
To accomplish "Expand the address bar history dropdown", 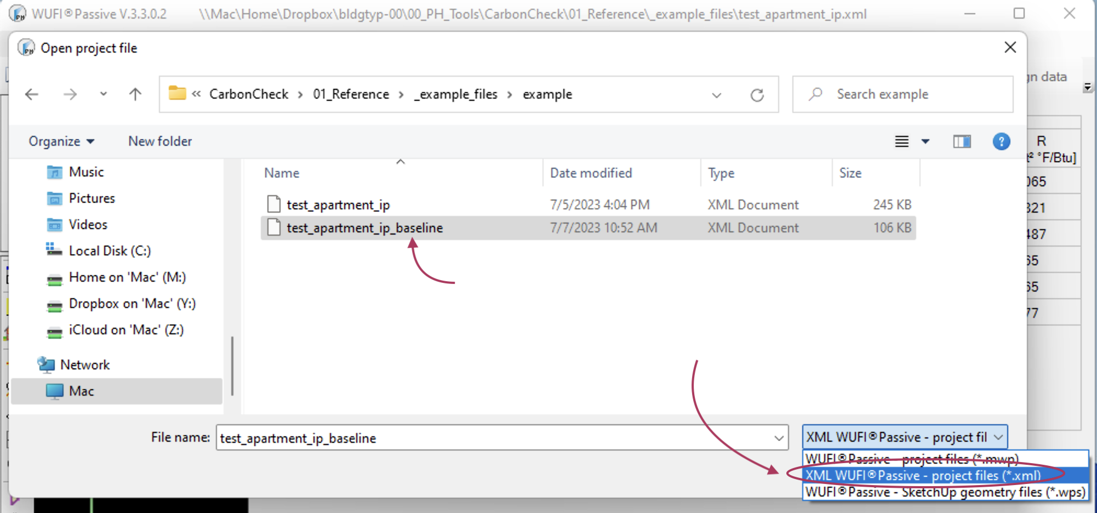I will coord(716,95).
